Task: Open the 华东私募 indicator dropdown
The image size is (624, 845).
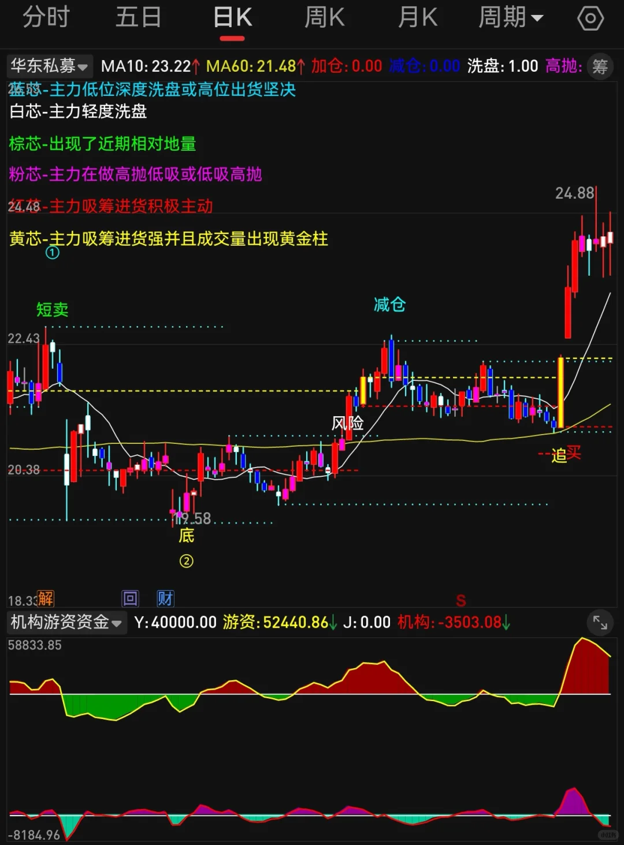Action: [49, 66]
